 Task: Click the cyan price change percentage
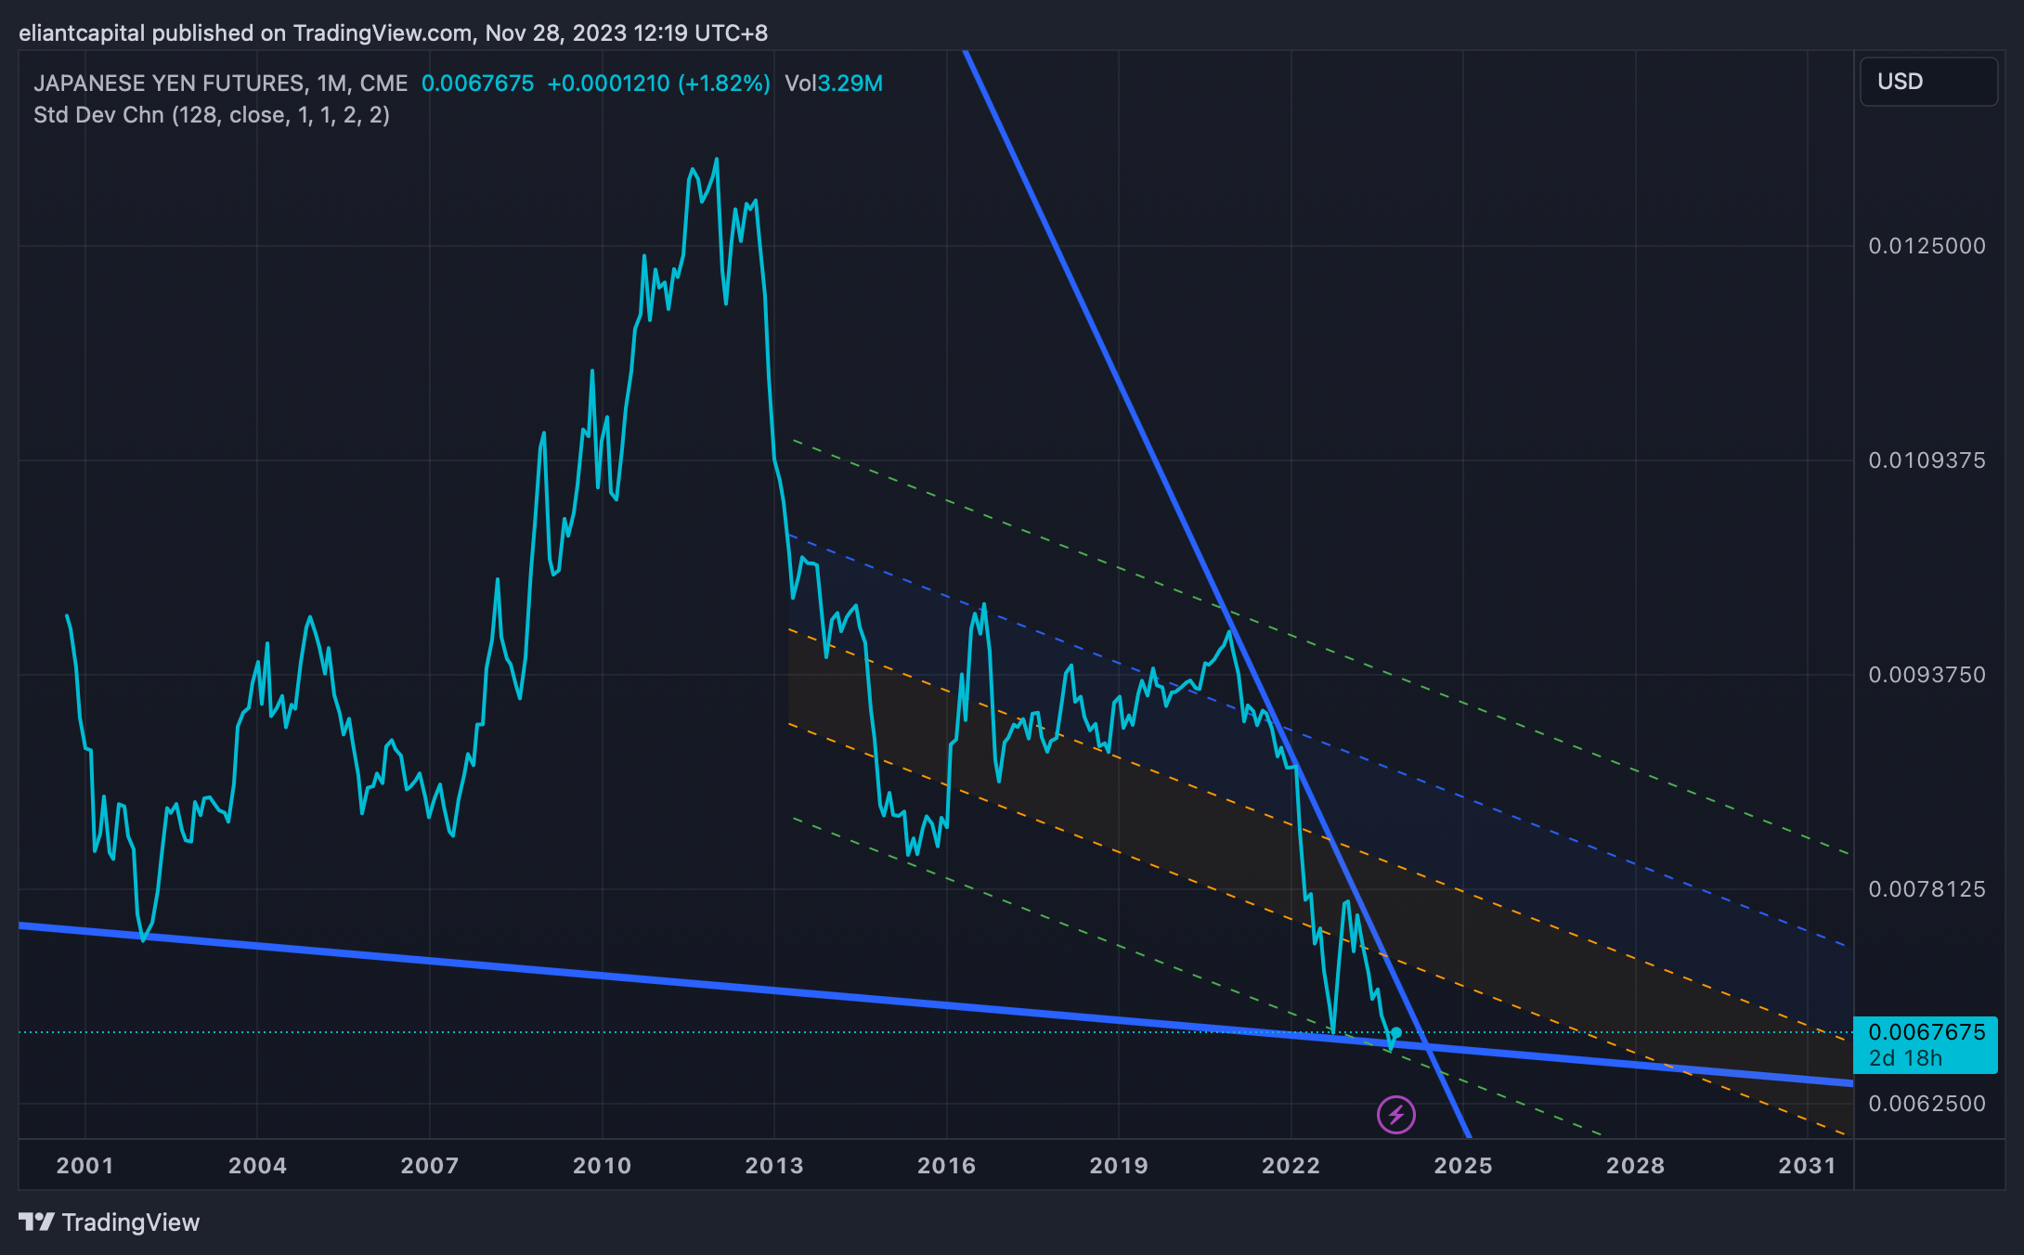pyautogui.click(x=724, y=83)
